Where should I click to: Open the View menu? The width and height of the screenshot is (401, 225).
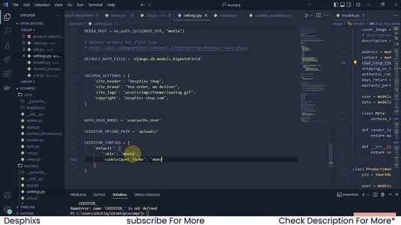point(58,5)
